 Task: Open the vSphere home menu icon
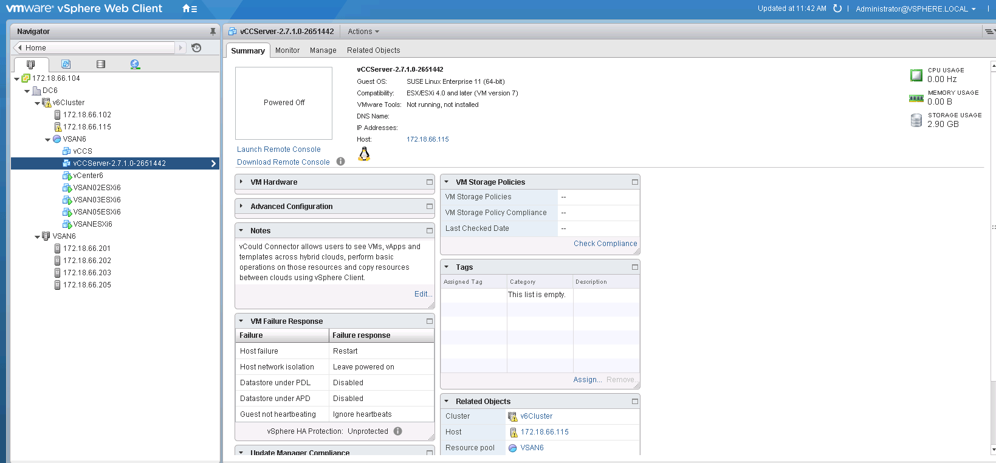point(190,9)
